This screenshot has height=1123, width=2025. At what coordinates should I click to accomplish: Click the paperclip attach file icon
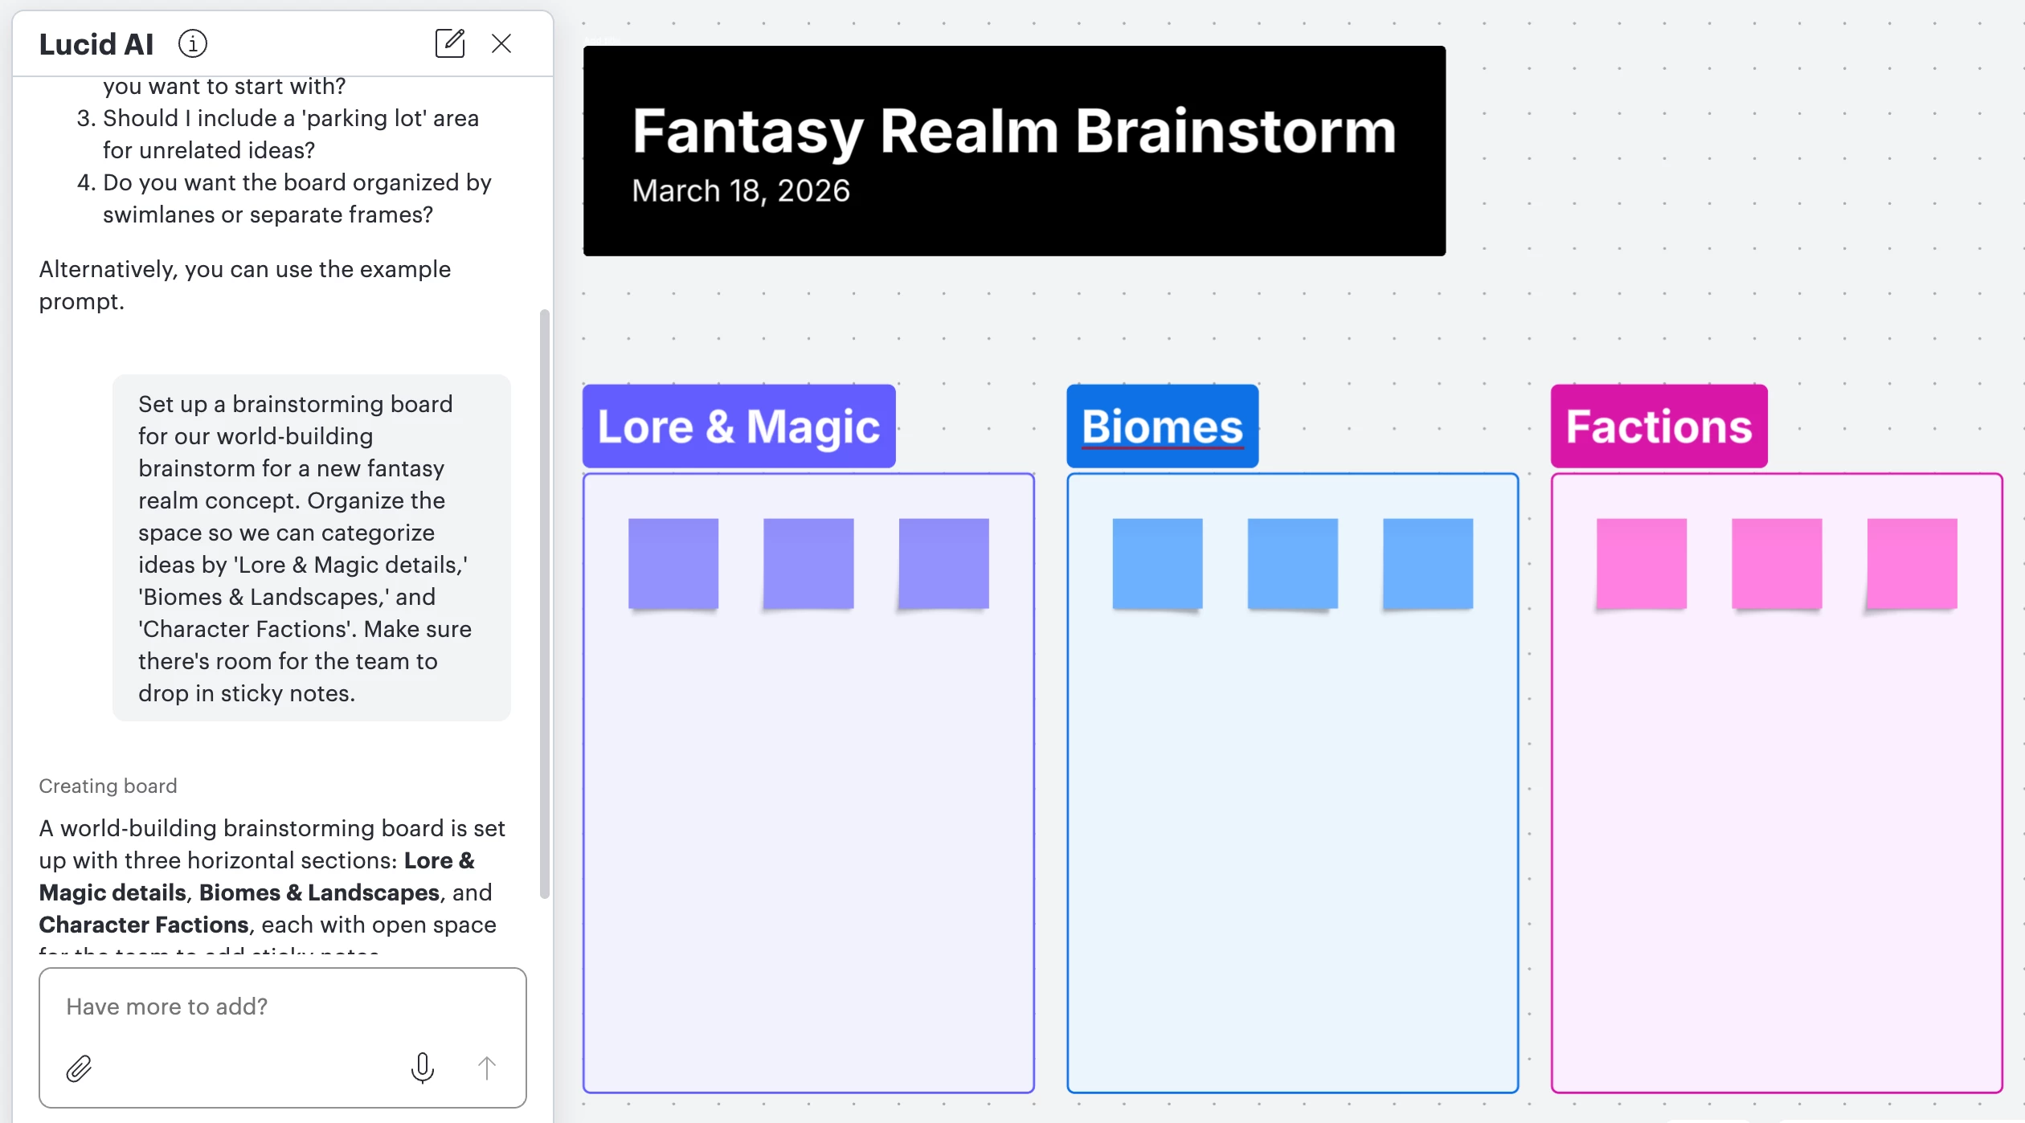click(x=79, y=1068)
